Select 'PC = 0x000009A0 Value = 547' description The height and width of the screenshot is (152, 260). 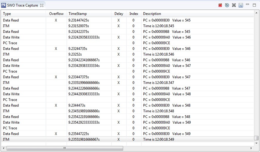tap(167, 65)
